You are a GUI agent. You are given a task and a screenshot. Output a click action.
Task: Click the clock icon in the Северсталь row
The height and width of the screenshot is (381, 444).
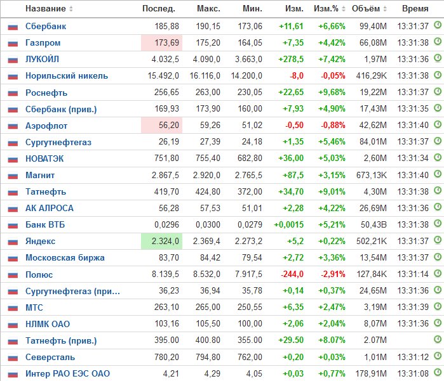click(x=438, y=356)
